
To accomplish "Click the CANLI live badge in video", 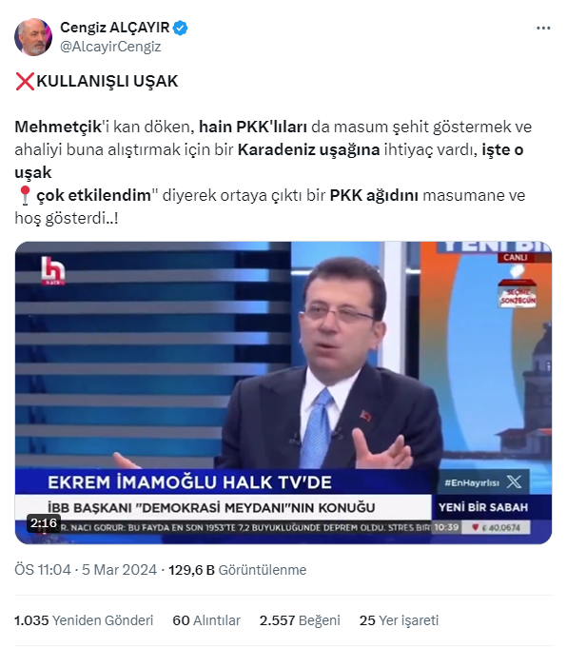I will (x=515, y=258).
